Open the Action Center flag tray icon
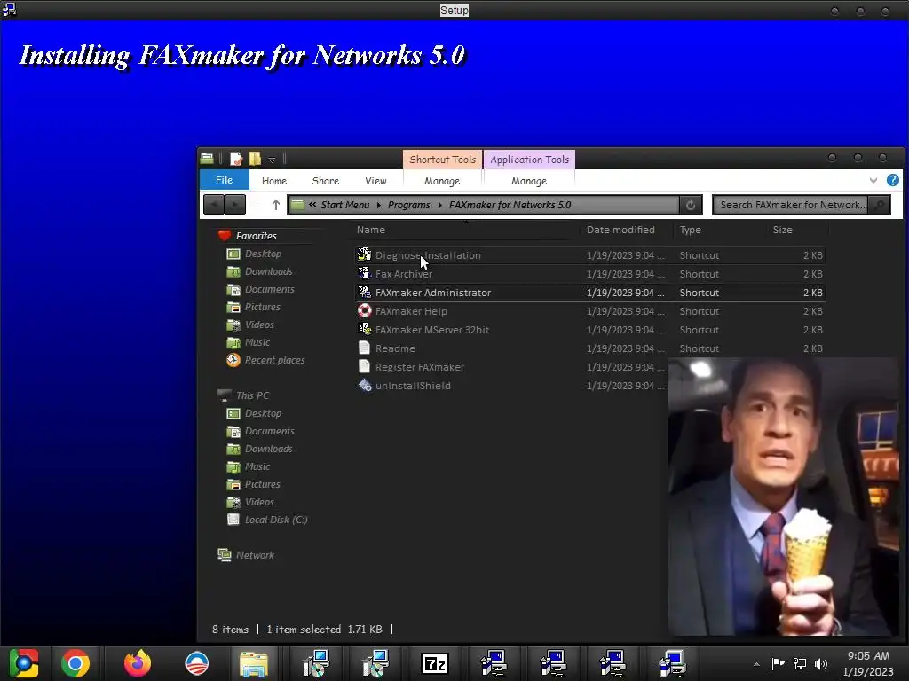 (x=778, y=663)
